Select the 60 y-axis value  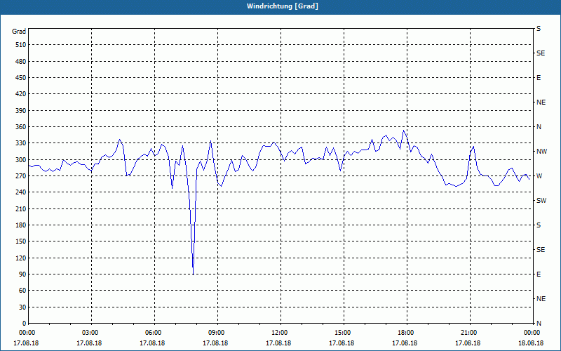22,291
